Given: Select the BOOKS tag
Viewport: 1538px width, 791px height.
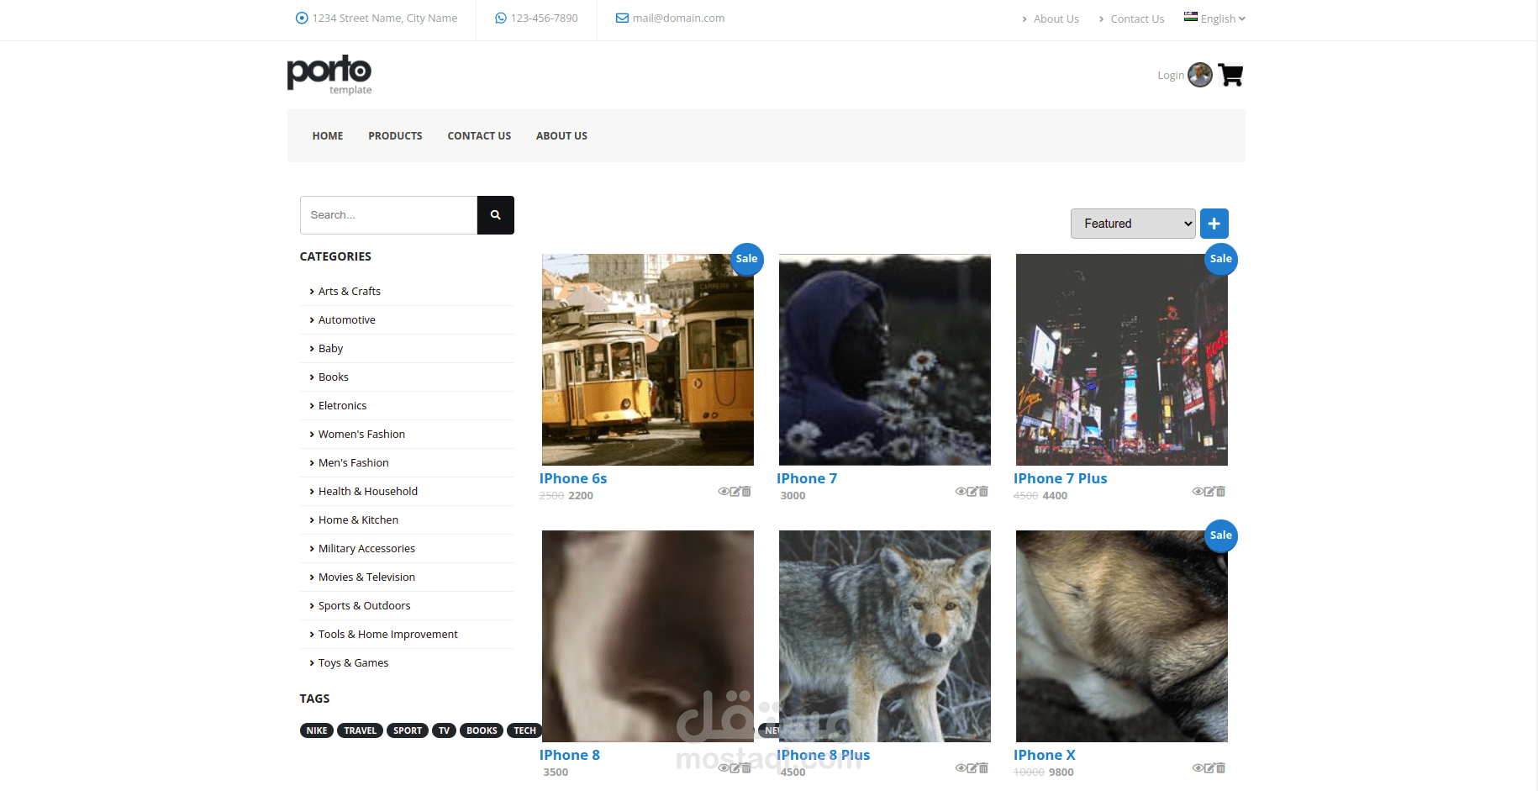Looking at the screenshot, I should (x=482, y=730).
